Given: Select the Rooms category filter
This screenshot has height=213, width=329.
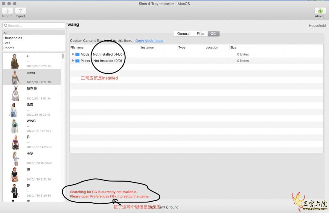Looking at the screenshot, I should [x=34, y=48].
